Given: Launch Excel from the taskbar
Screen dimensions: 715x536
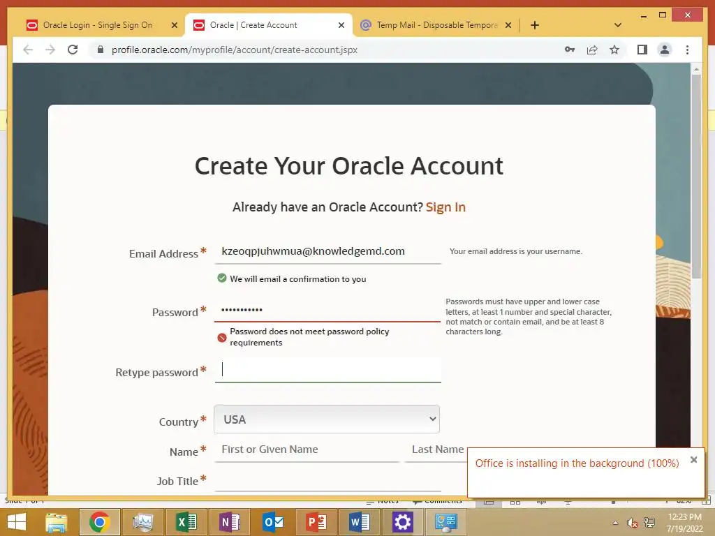Looking at the screenshot, I should point(186,522).
